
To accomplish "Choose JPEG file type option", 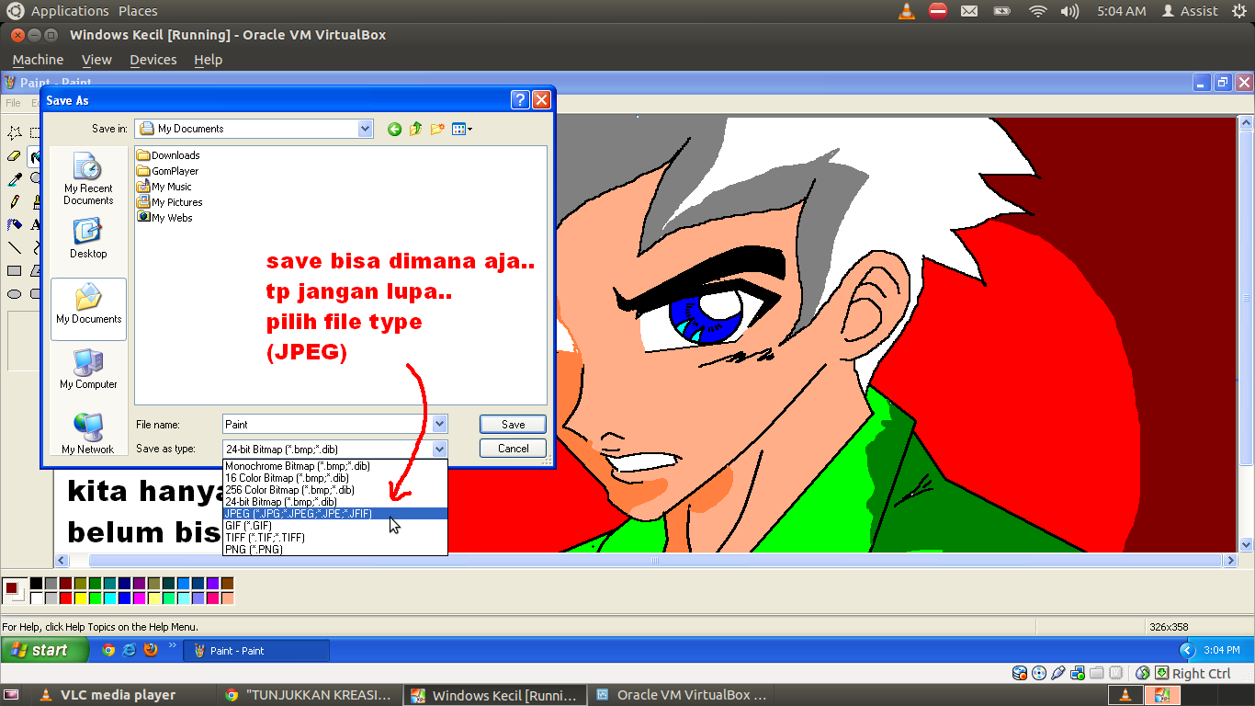I will 335,514.
